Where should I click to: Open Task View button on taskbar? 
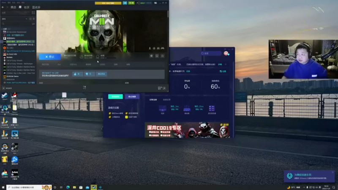click(x=61, y=187)
